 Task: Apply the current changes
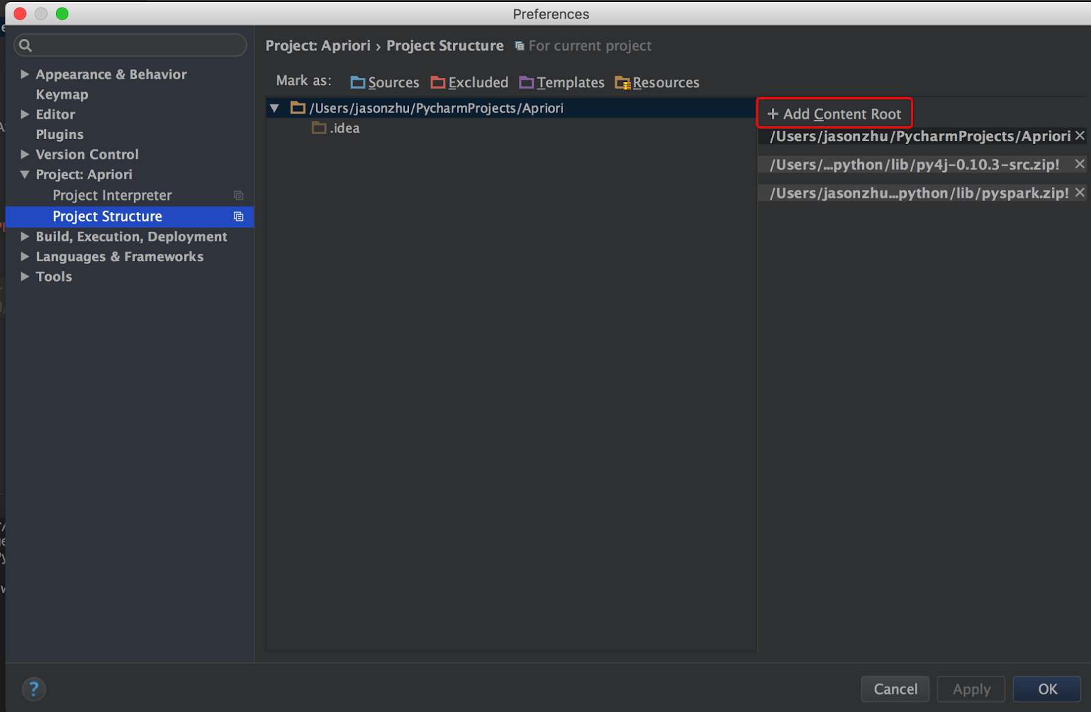970,689
